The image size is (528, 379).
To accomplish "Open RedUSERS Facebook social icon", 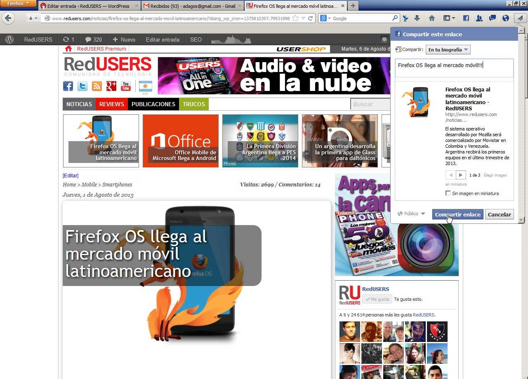I will 68,86.
